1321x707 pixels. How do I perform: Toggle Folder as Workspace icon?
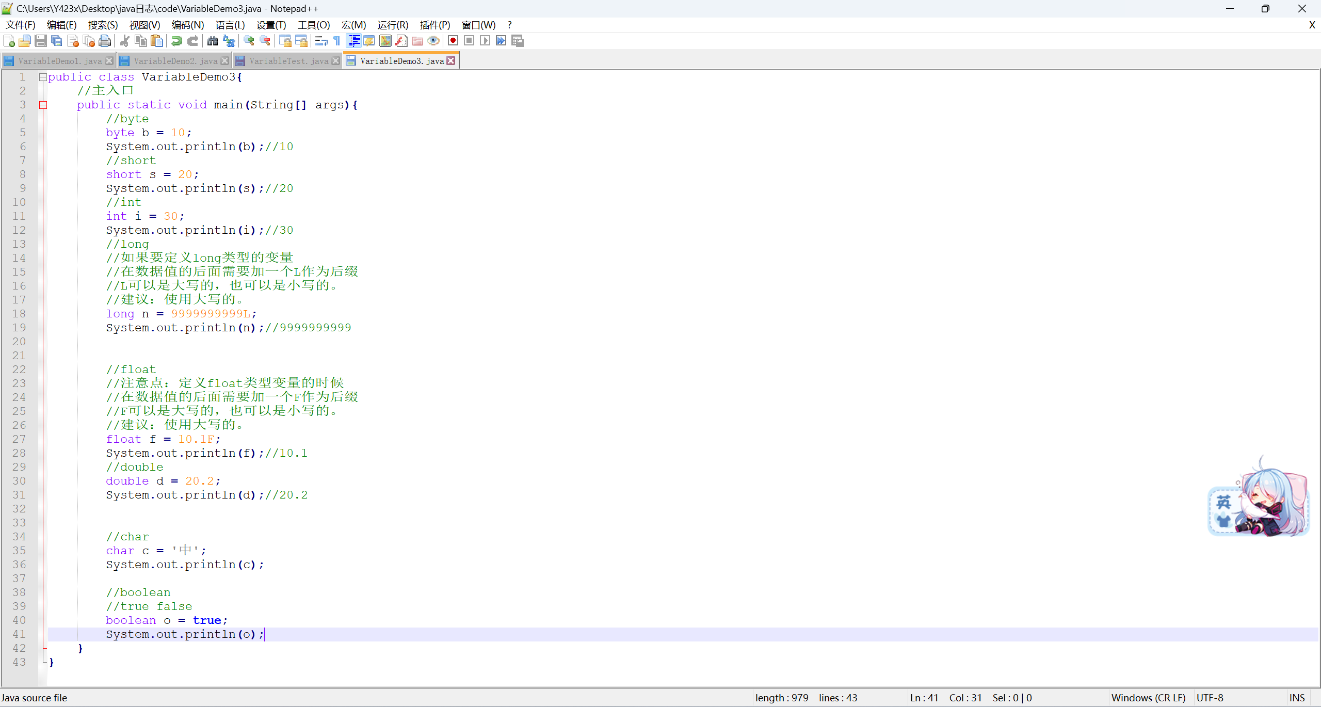(417, 41)
